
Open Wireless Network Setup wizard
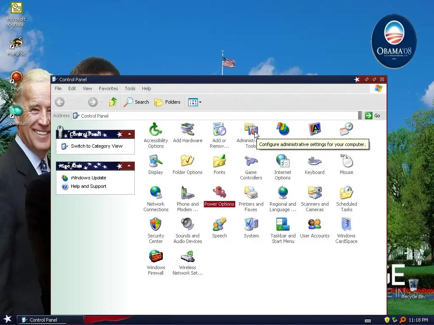188,262
